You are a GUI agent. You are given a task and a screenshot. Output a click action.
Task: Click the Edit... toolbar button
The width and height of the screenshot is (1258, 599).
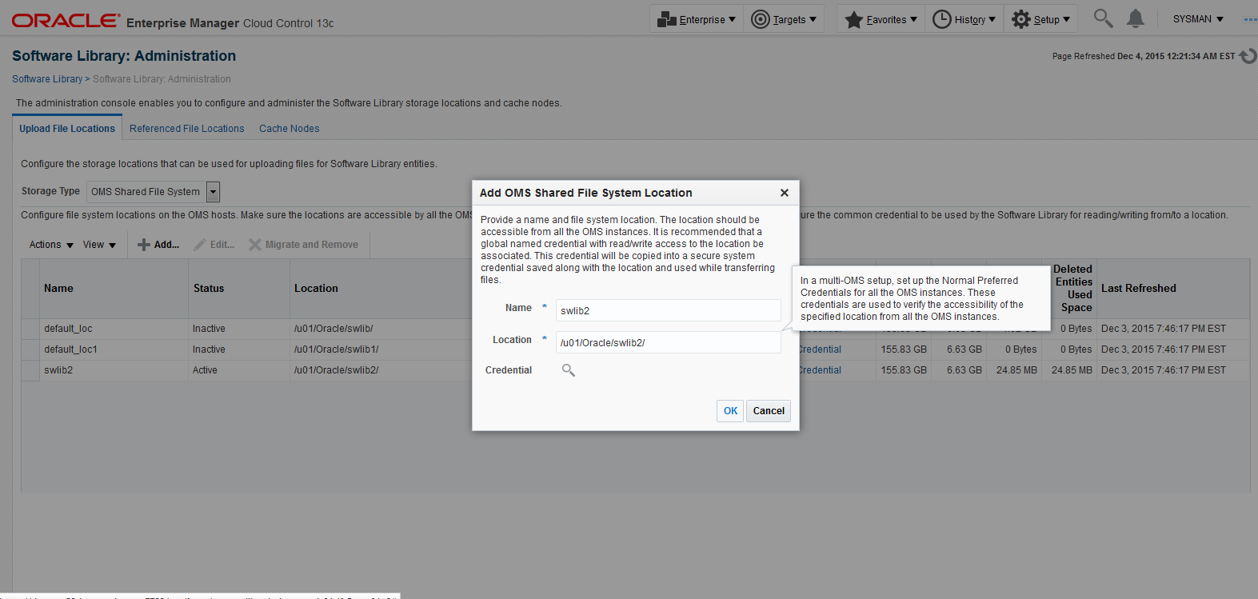tap(214, 245)
